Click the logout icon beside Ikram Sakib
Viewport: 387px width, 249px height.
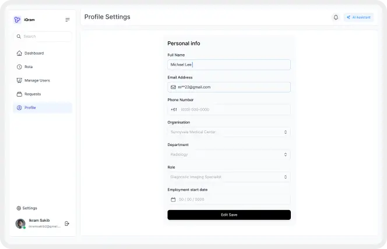(67, 223)
